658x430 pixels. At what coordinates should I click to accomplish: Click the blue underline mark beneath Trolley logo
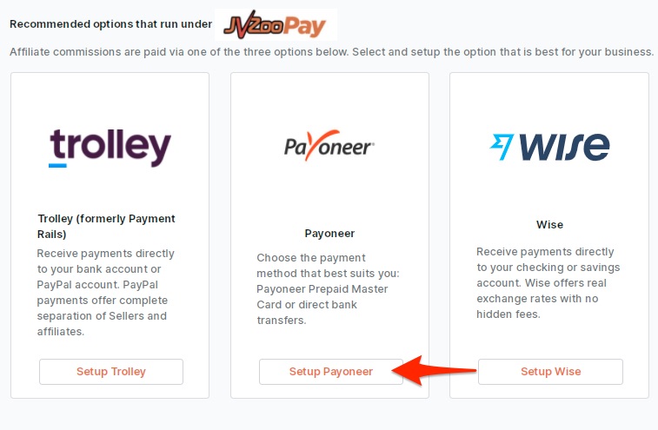click(57, 165)
